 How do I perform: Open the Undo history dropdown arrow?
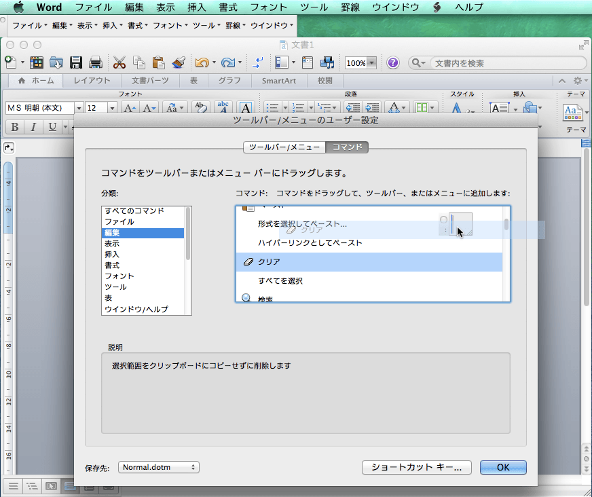click(x=214, y=62)
